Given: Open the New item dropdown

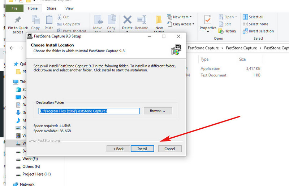Looking at the screenshot, I should tap(179, 17).
